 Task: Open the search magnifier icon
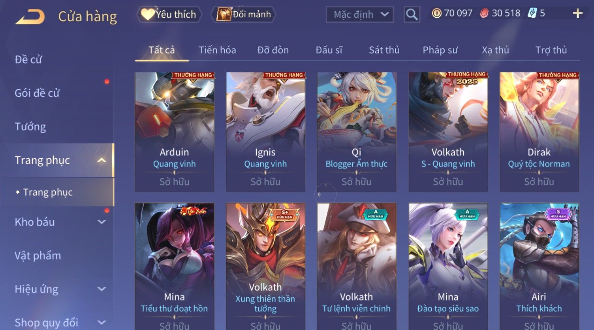click(412, 15)
